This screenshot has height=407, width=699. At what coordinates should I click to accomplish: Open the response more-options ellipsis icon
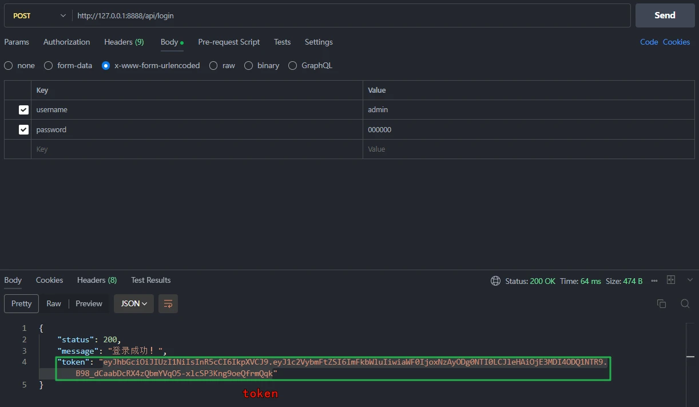[654, 280]
